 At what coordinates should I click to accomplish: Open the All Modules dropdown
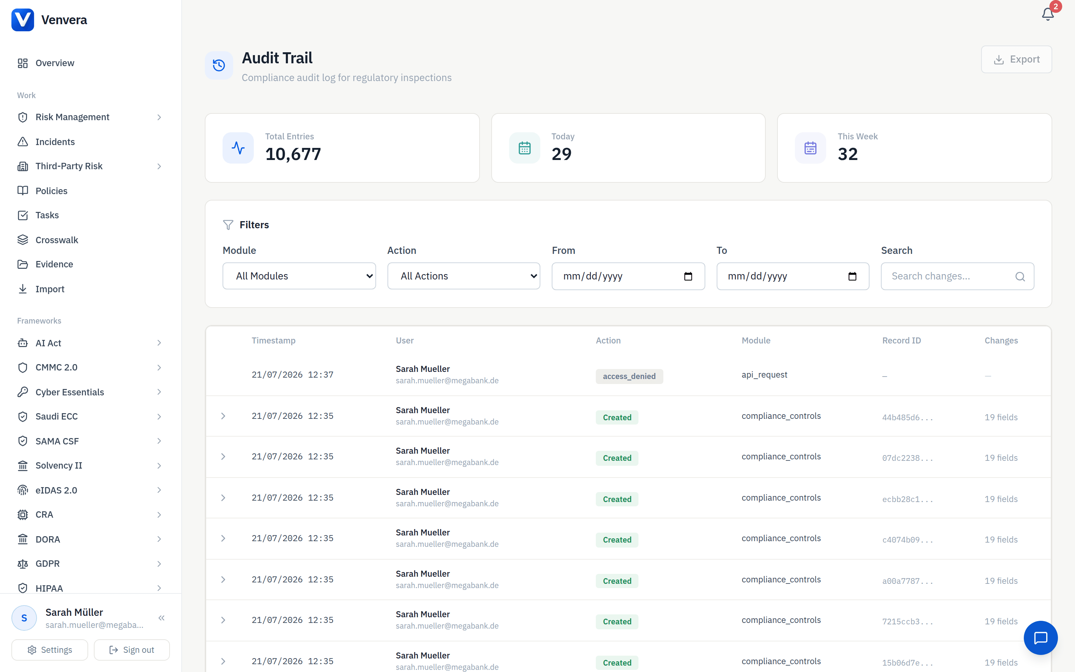coord(299,276)
